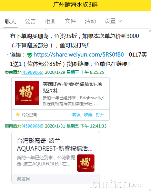Click the 海友网 source footer
The width and height of the screenshot is (151, 192).
click(23, 179)
